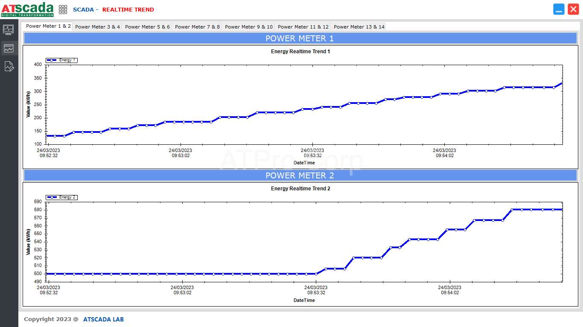
Task: Open the monitor dashboard sidebar icon
Action: [x=9, y=30]
